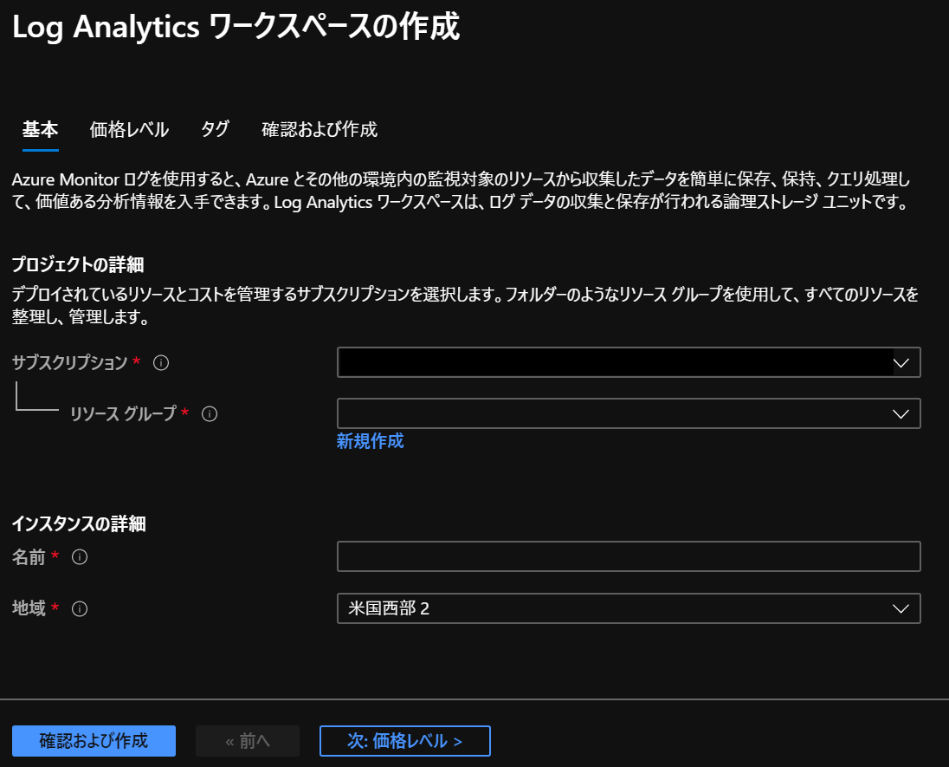Click the 名前 field label

(x=29, y=556)
